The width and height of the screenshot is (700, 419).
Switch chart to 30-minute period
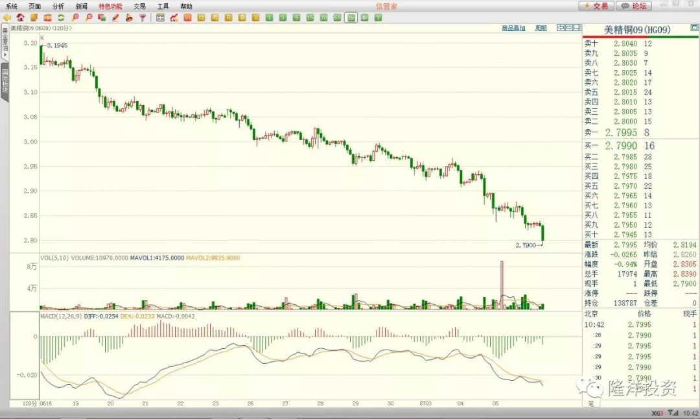coord(323,18)
